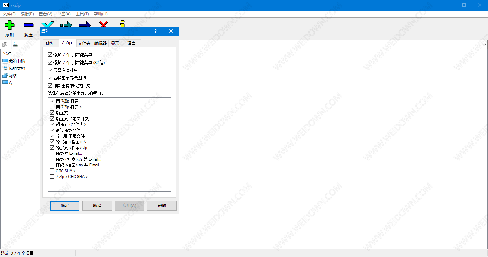Toggle 右键菜单显示图标 checkbox
Viewport: 488px width, 257px height.
pyautogui.click(x=50, y=78)
